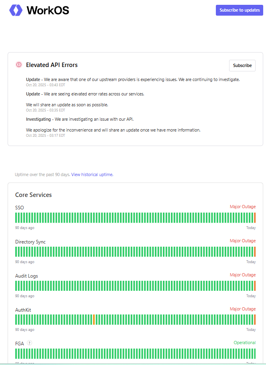This screenshot has width=266, height=365.
Task: Open the FGA help question mark
Action: [30, 343]
